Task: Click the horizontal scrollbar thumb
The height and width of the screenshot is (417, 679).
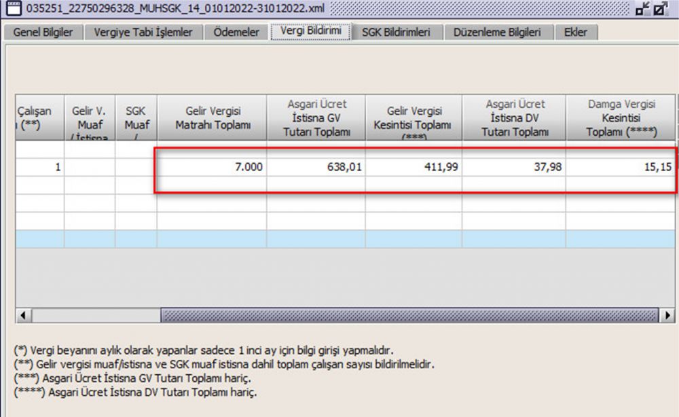Action: pos(409,316)
